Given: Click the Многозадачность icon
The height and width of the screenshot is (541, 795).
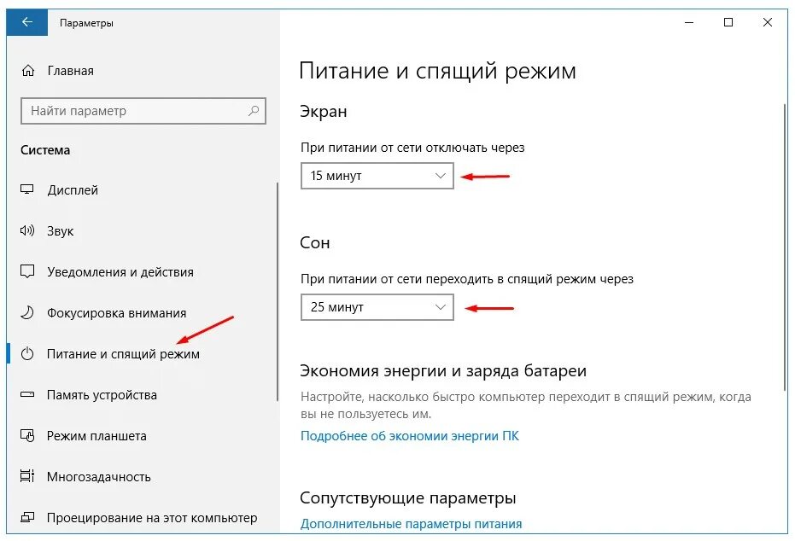Looking at the screenshot, I should (26, 476).
